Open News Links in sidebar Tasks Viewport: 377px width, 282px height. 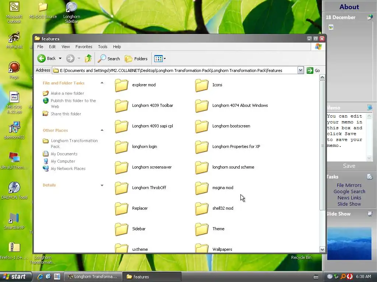point(349,198)
